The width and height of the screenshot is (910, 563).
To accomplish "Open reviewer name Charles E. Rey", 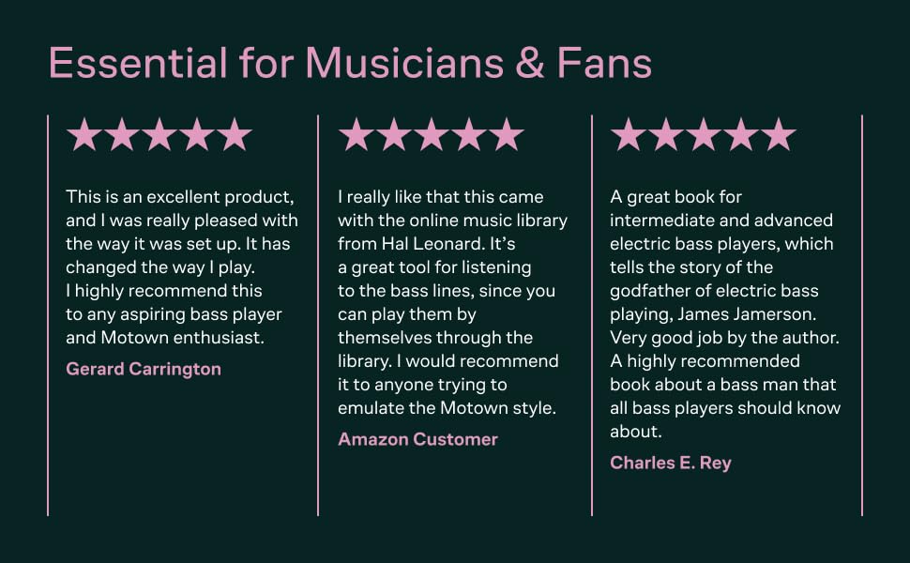I will (671, 463).
